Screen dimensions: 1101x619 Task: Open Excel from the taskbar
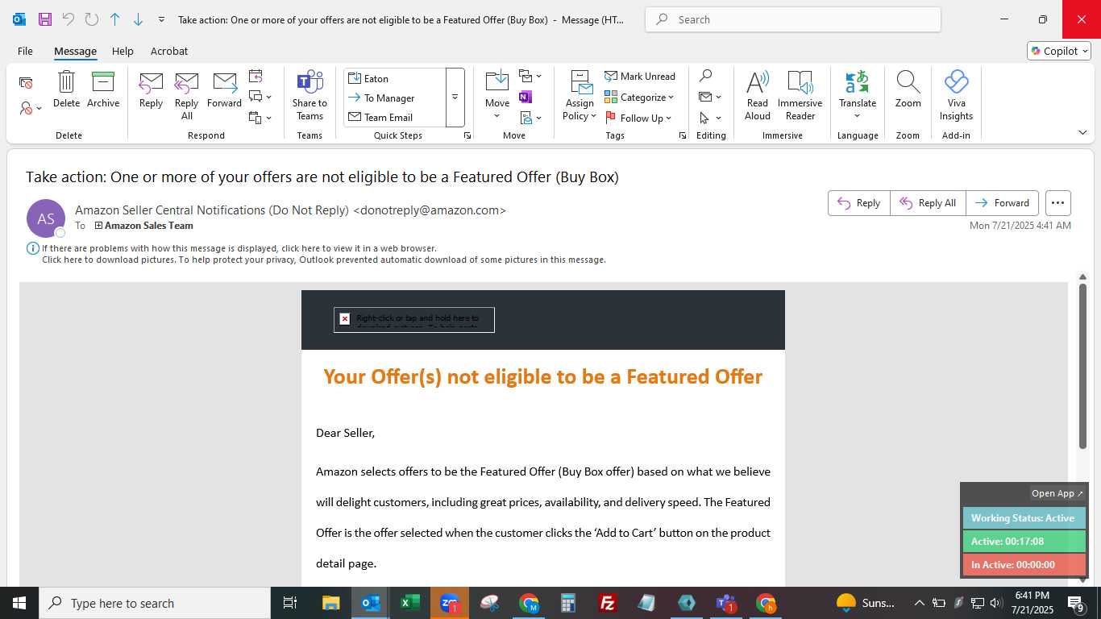(x=410, y=603)
